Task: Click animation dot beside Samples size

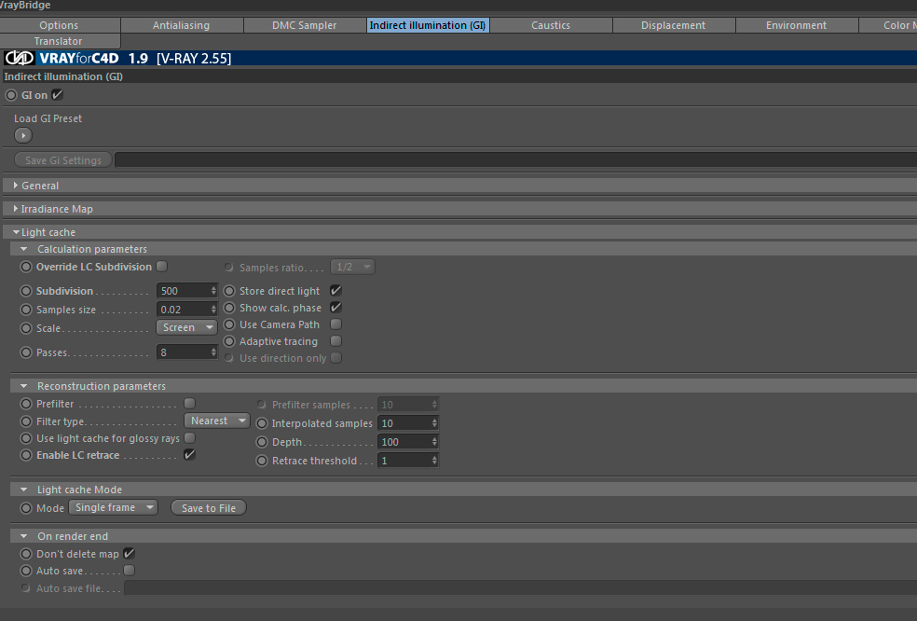Action: 26,310
